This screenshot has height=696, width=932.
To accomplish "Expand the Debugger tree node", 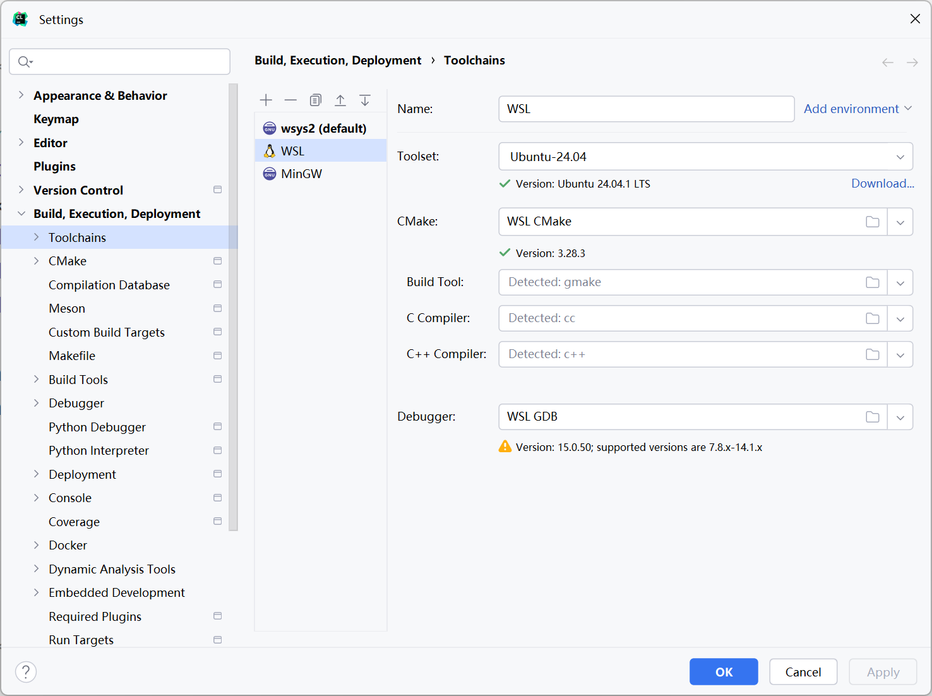I will coord(36,403).
